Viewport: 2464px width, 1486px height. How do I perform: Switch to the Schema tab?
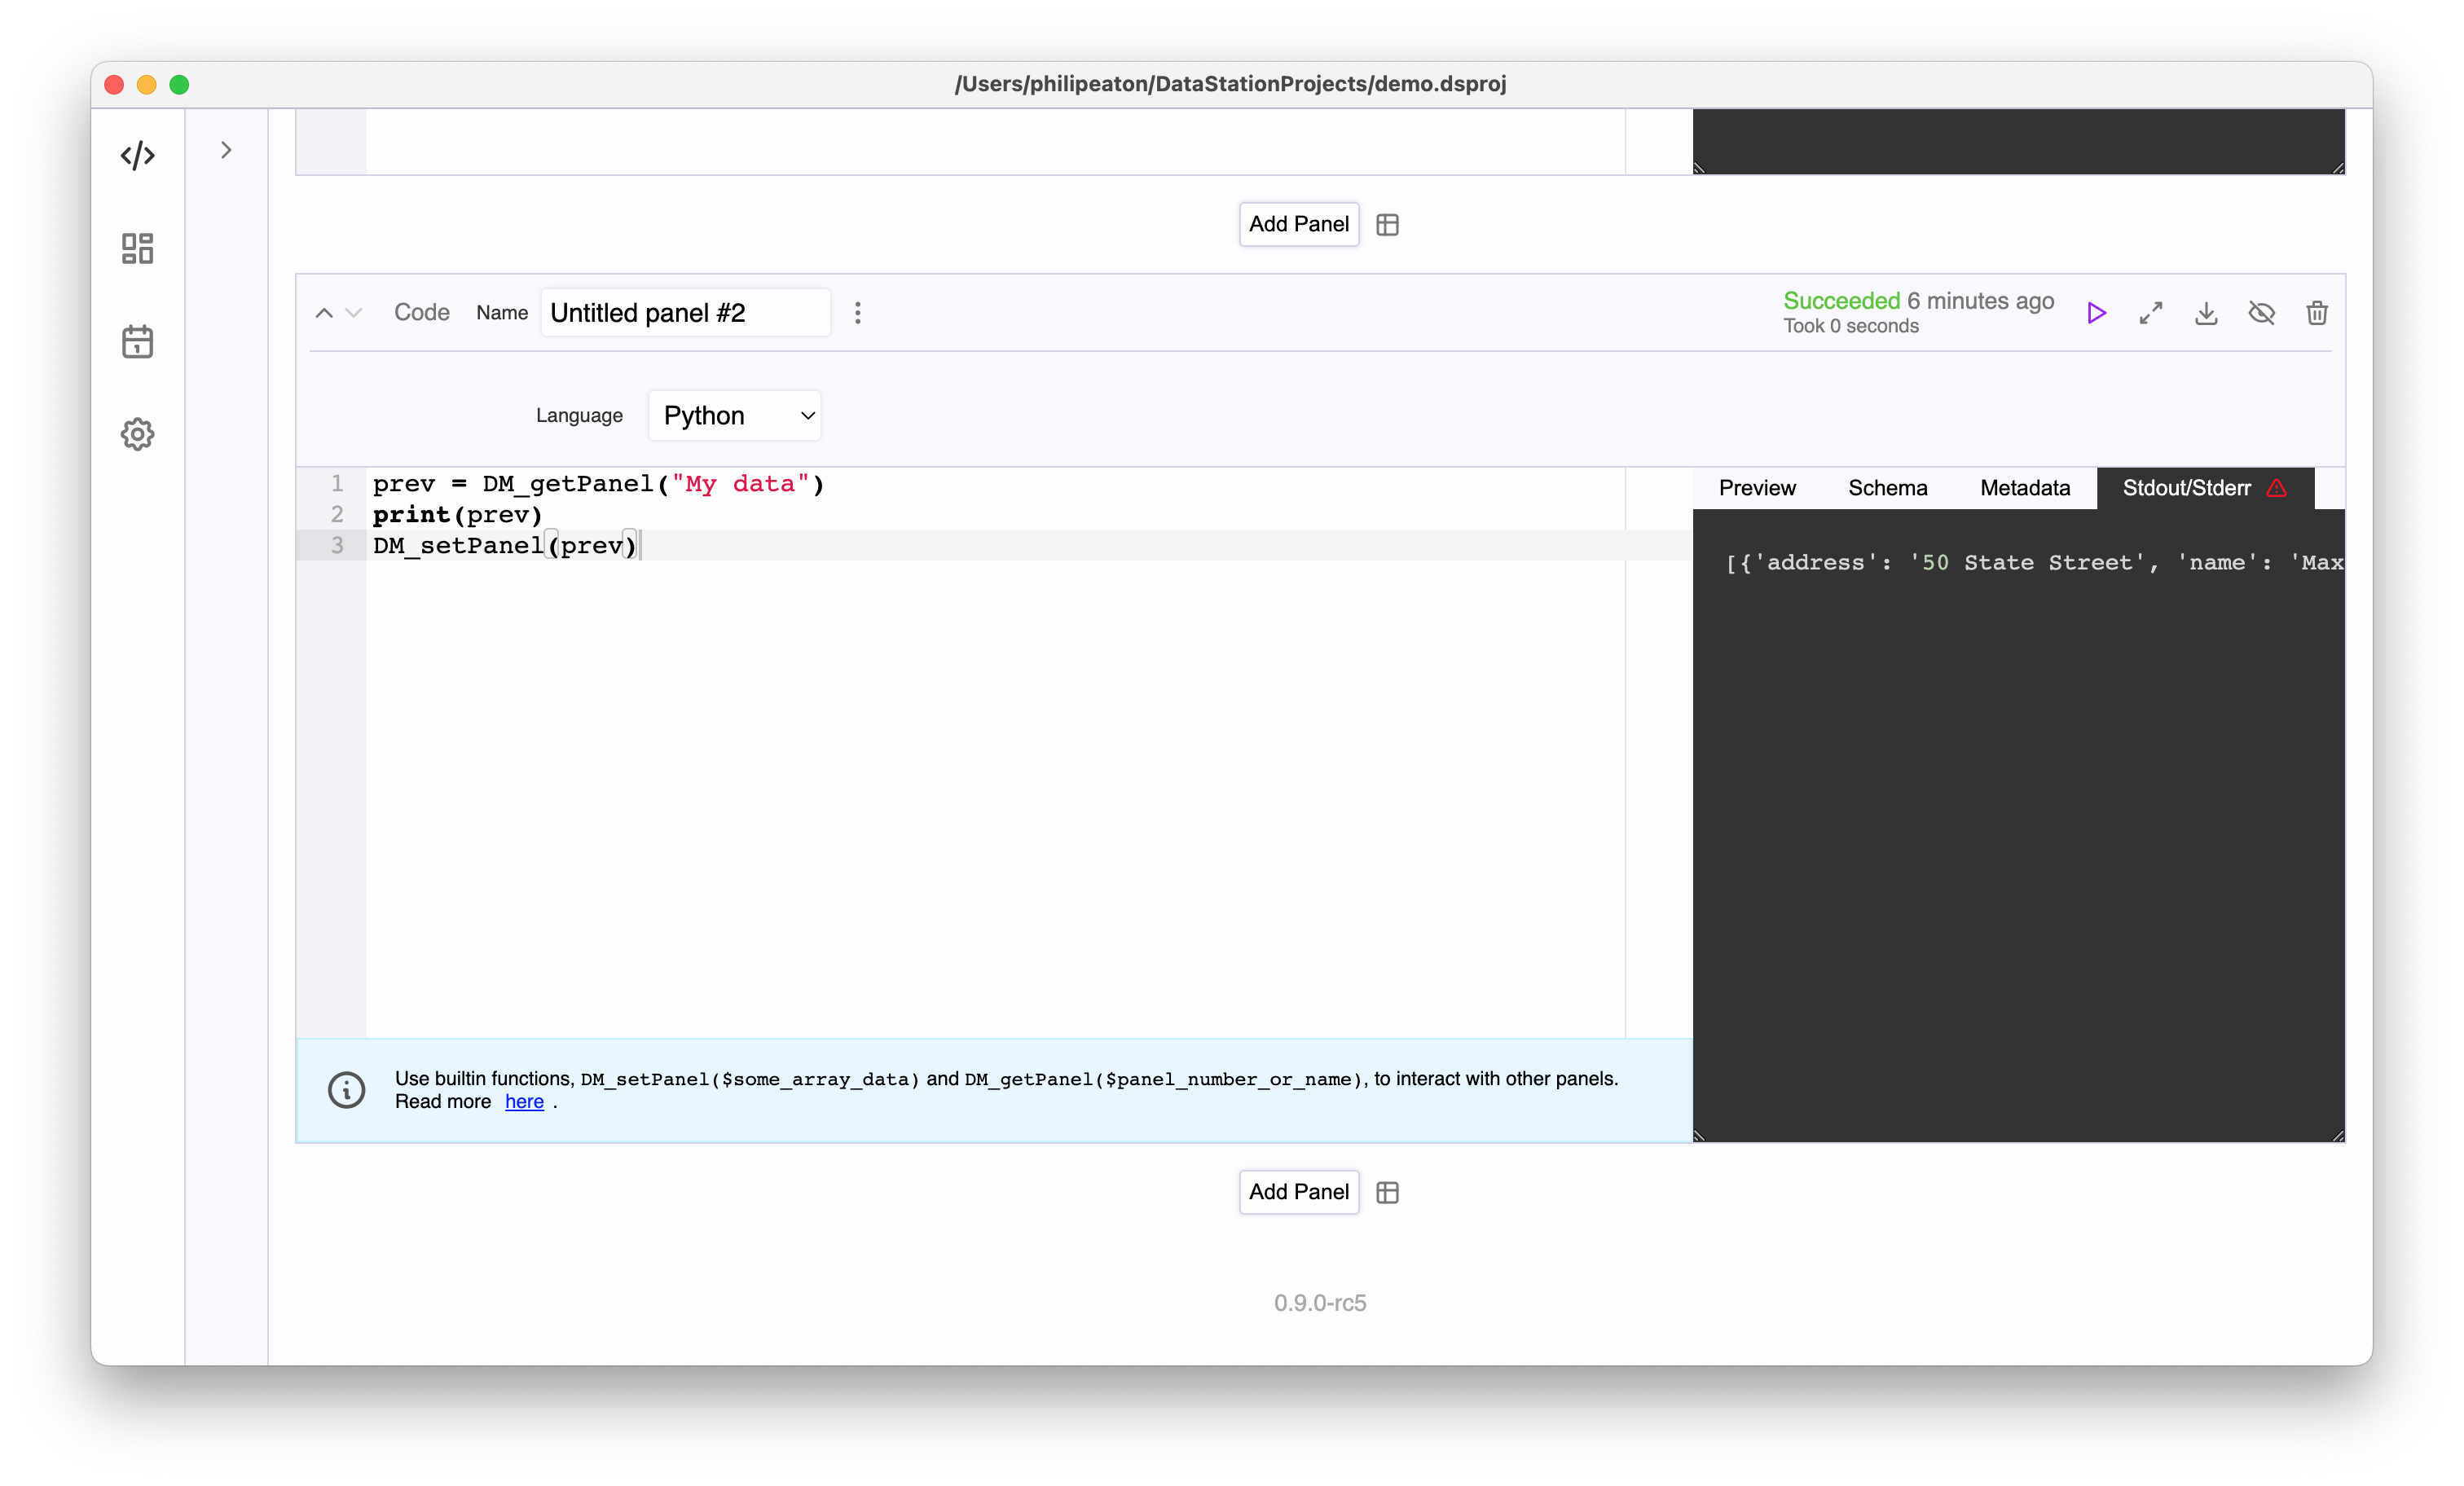pos(1887,488)
